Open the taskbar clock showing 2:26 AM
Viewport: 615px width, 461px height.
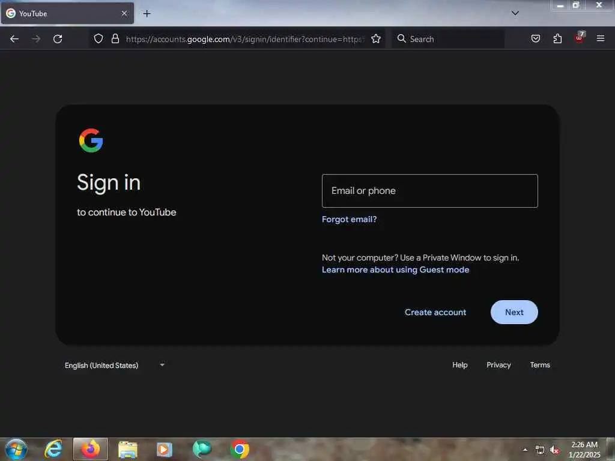(584, 449)
